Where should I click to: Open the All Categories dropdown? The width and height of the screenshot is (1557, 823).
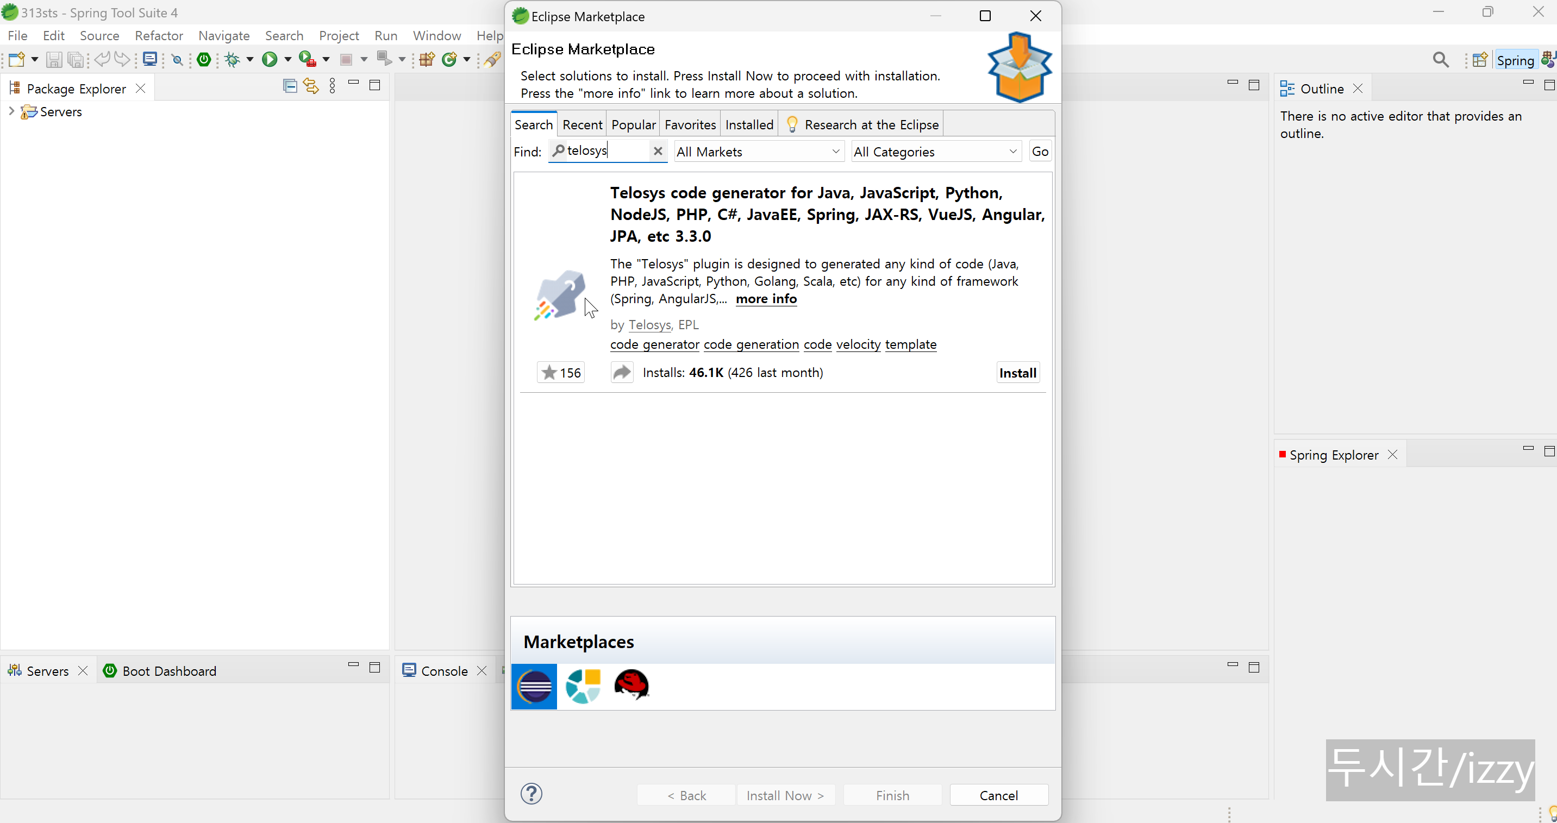[x=936, y=152]
